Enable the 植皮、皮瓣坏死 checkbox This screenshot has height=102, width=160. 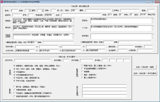tap(82, 75)
